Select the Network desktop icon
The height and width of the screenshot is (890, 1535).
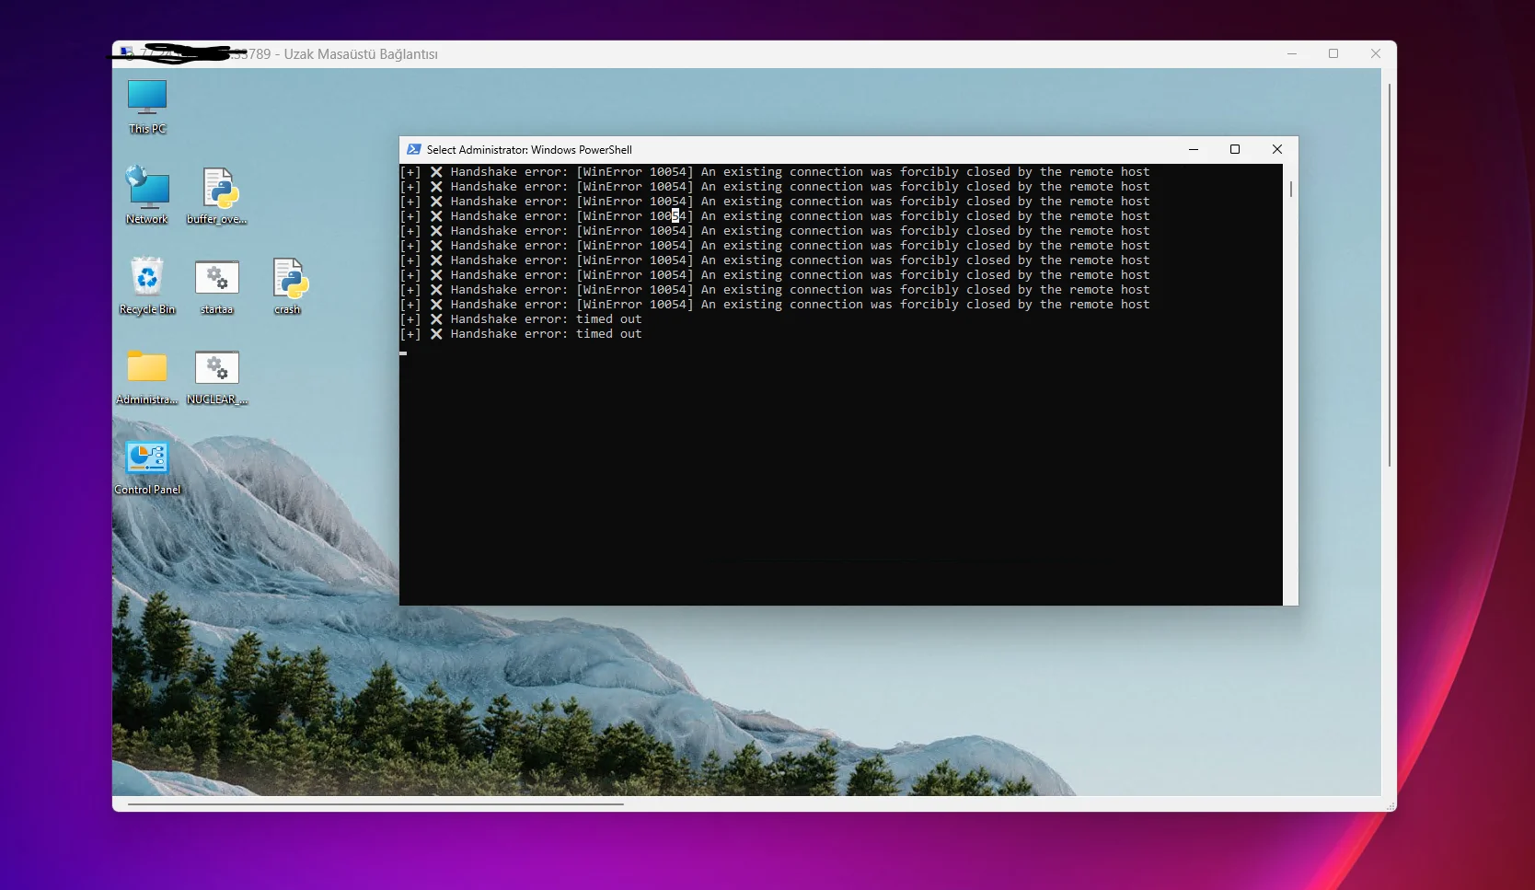point(147,195)
